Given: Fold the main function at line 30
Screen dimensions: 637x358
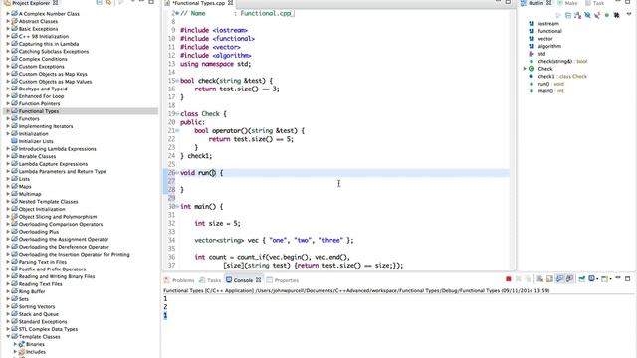Looking at the screenshot, I should [x=177, y=207].
